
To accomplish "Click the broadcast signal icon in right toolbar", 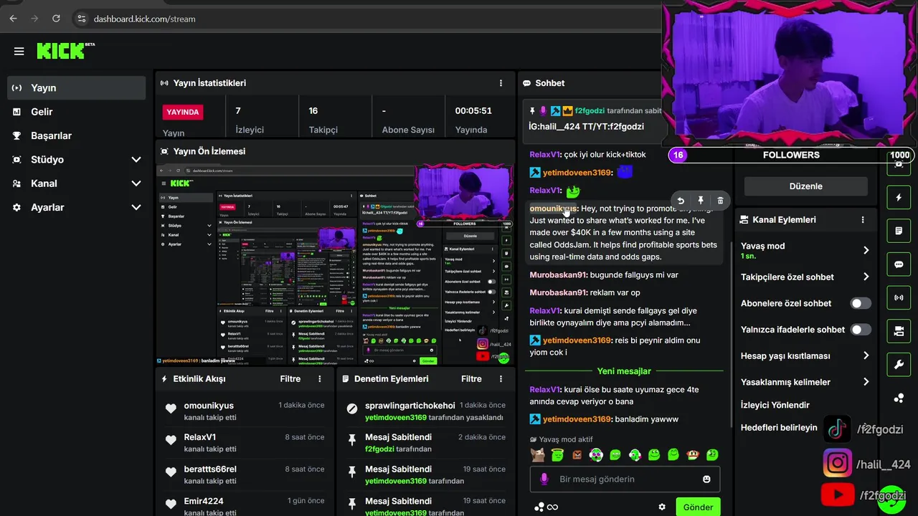I will pos(899,297).
